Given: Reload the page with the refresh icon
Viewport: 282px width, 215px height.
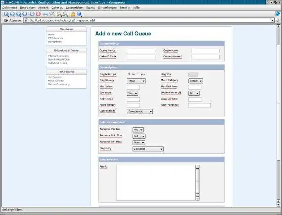Looking at the screenshot, I should click(x=32, y=14).
